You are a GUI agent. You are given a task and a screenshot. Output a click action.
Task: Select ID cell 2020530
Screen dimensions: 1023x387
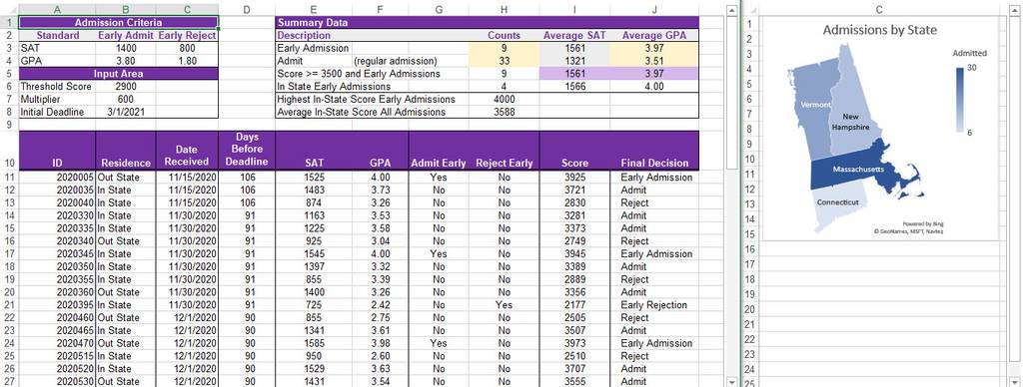57,382
